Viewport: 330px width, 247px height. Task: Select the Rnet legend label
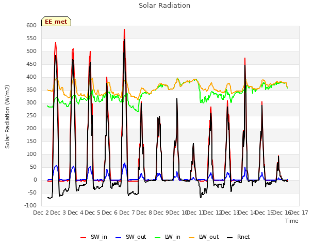[x=243, y=237]
